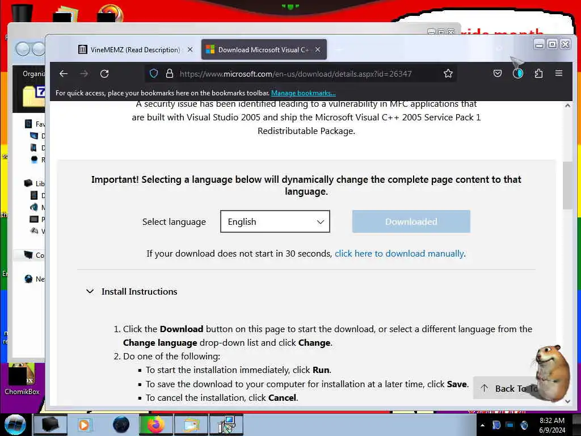The height and width of the screenshot is (436, 581).
Task: Follow the click here to download manually link
Action: pyautogui.click(x=399, y=254)
